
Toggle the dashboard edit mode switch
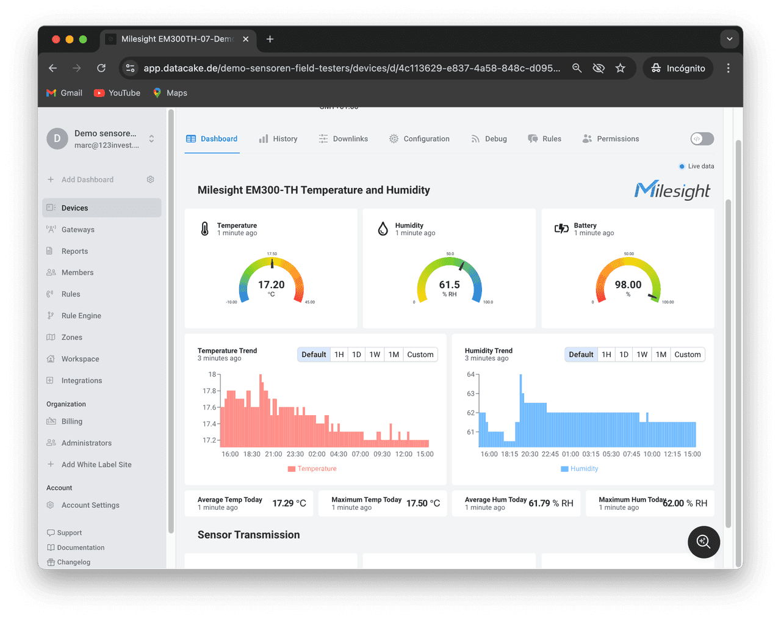pyautogui.click(x=702, y=139)
